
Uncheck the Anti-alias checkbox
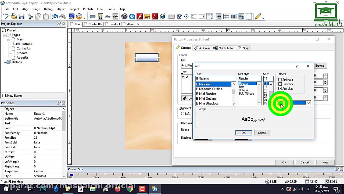[x=280, y=89]
